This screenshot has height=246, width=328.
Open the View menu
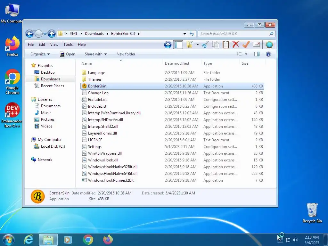[54, 45]
